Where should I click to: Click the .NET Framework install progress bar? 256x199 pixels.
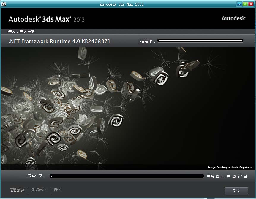[200, 41]
